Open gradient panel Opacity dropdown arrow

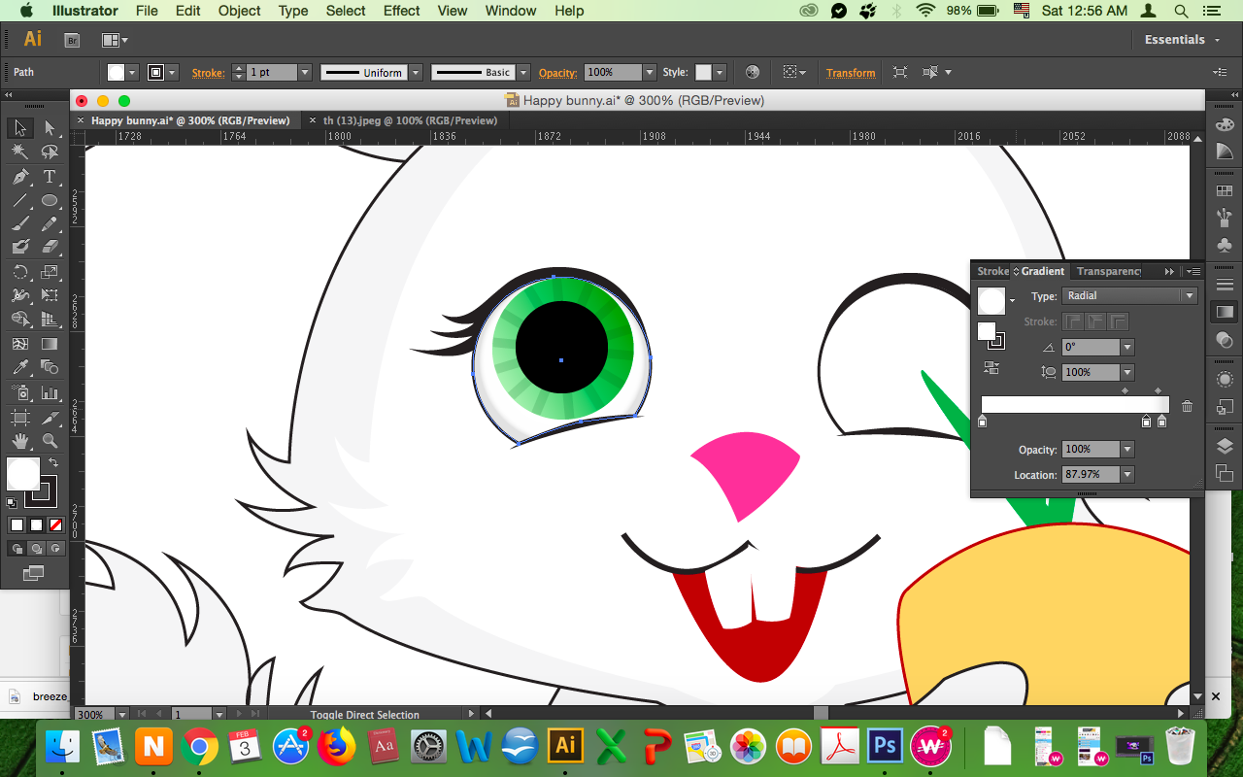(x=1127, y=450)
